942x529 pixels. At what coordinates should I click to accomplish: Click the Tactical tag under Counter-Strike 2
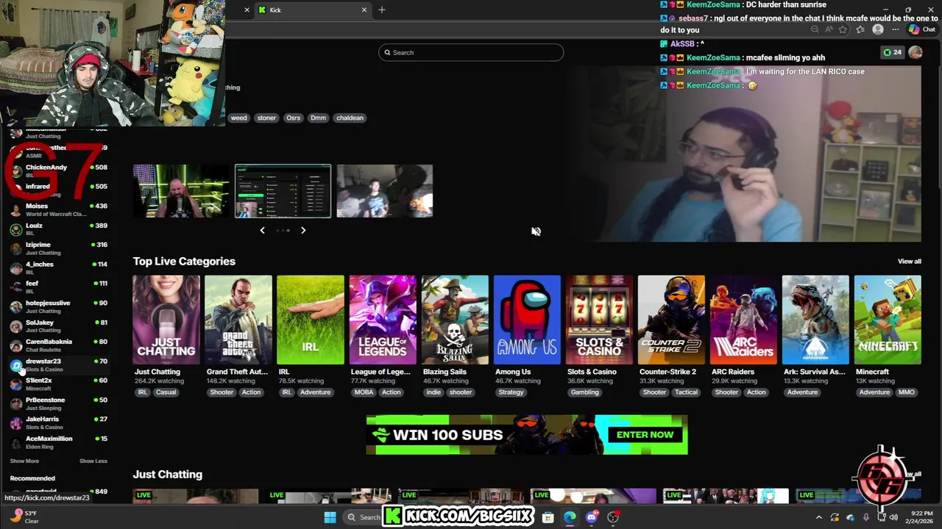pyautogui.click(x=686, y=392)
